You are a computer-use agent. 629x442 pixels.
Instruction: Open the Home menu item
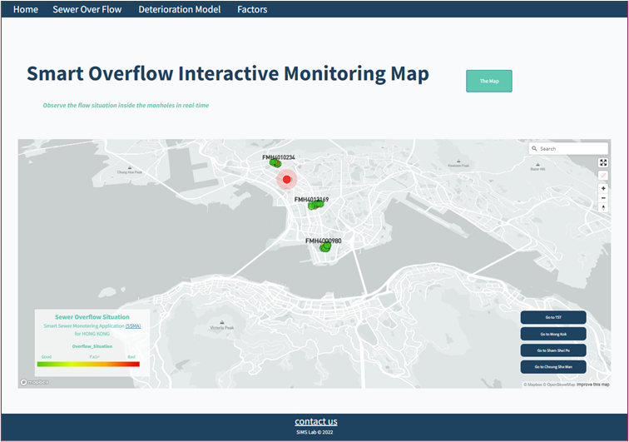coord(26,10)
